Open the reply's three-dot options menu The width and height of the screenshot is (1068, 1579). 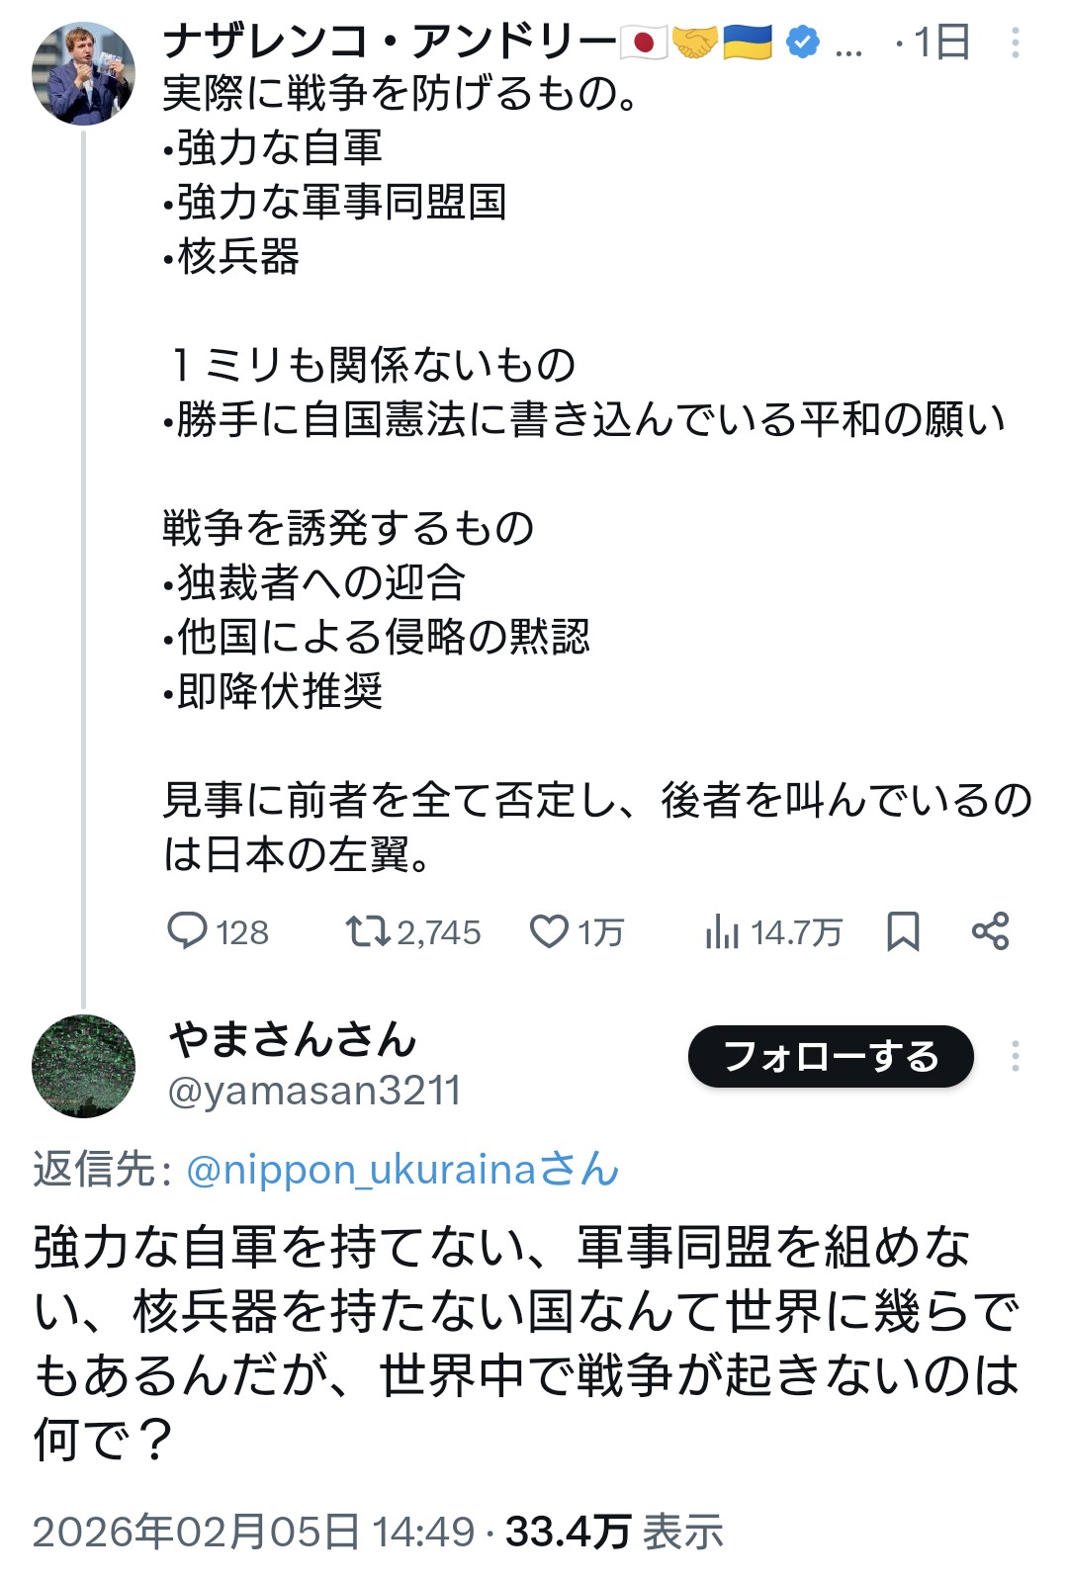[x=1015, y=1056]
